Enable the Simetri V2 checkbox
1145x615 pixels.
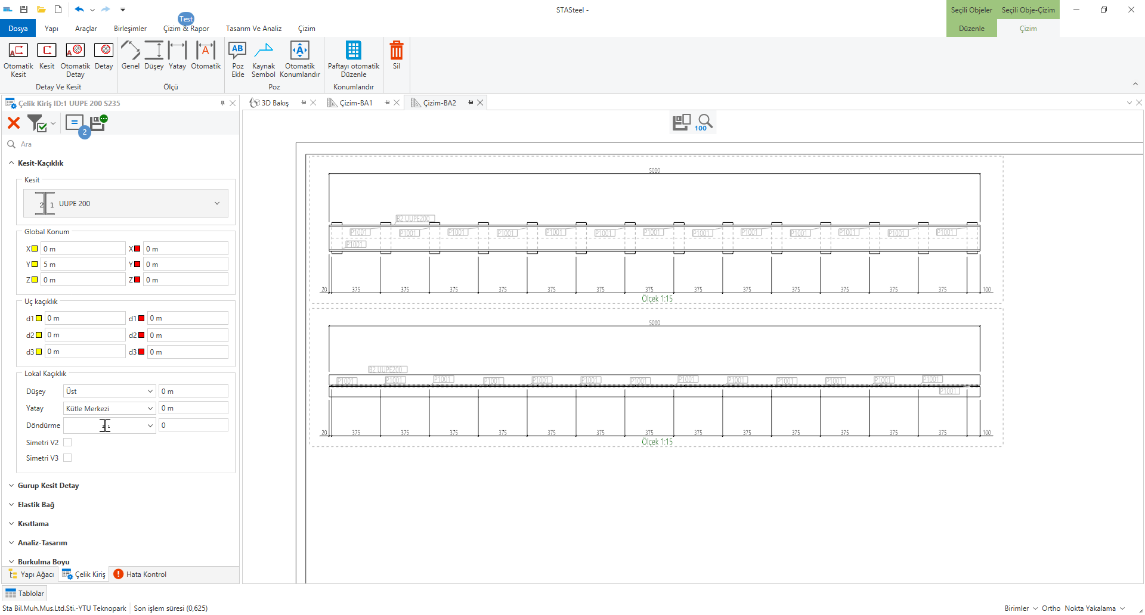pyautogui.click(x=67, y=442)
